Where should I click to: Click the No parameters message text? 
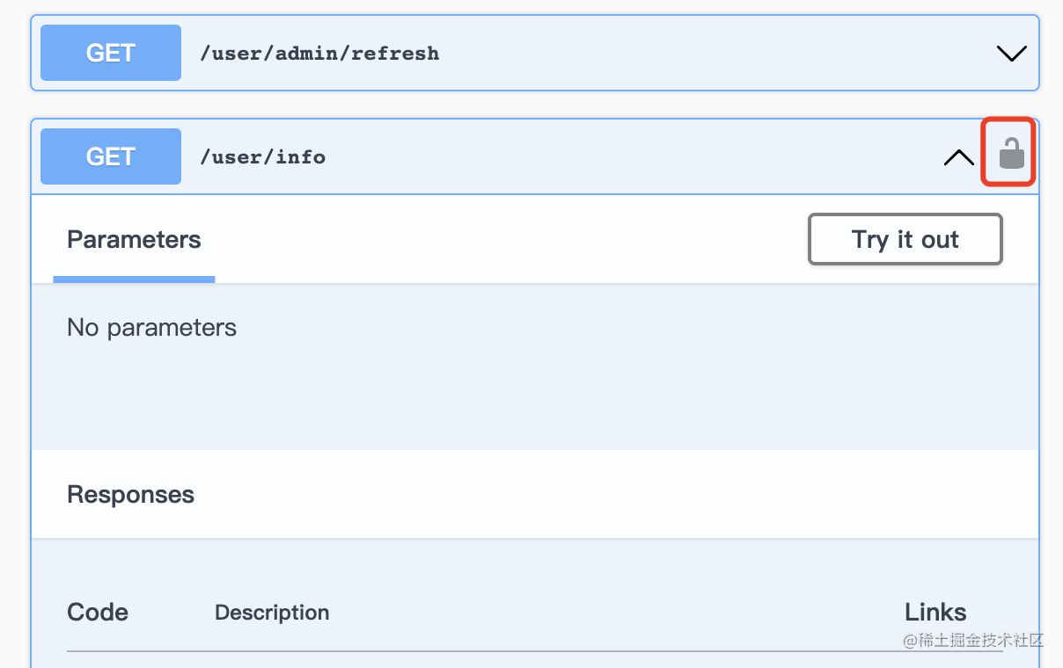(151, 328)
